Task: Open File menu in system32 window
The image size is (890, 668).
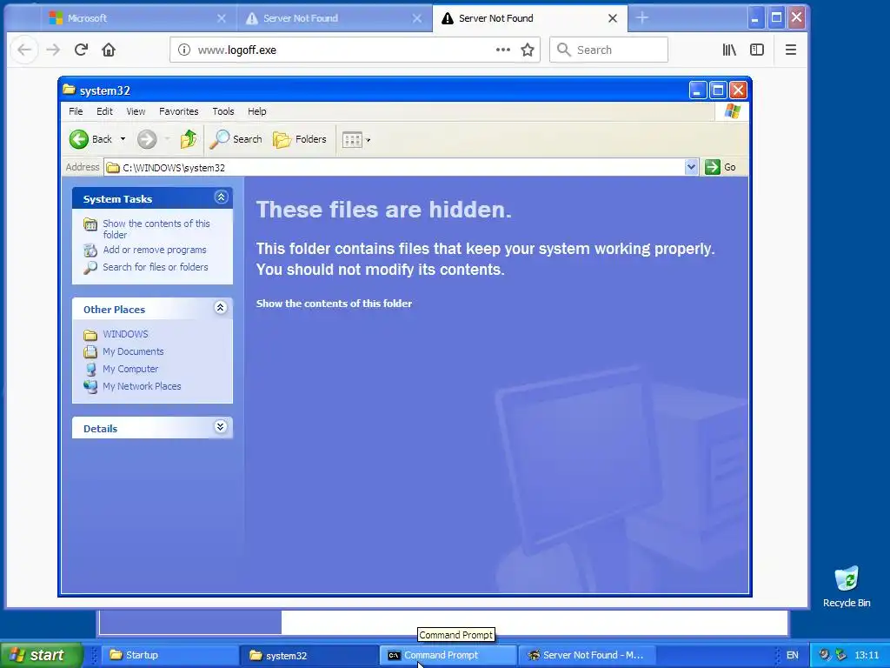Action: point(76,111)
